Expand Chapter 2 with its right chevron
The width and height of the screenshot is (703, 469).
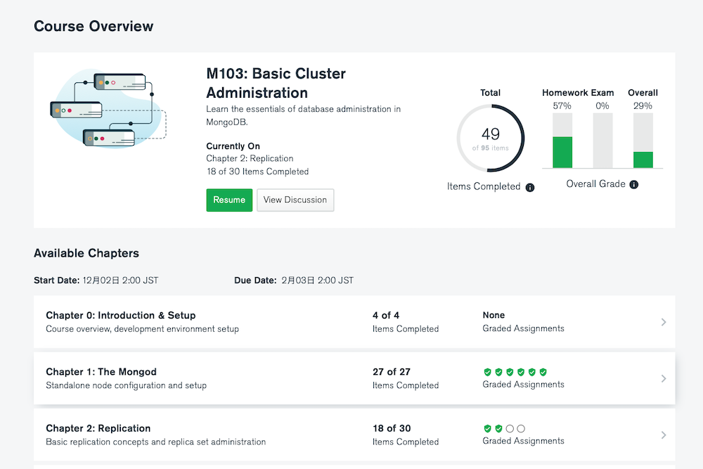(x=664, y=435)
